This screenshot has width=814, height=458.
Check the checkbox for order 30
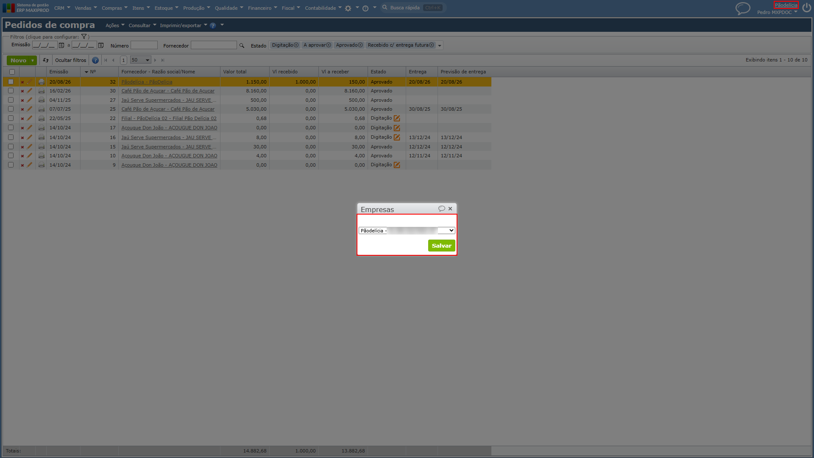[x=11, y=91]
